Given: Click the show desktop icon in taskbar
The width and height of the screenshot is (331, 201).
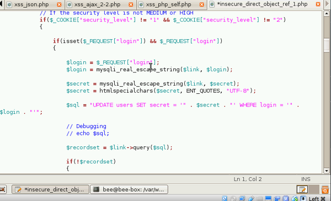Looking at the screenshot, I should tap(3, 189).
